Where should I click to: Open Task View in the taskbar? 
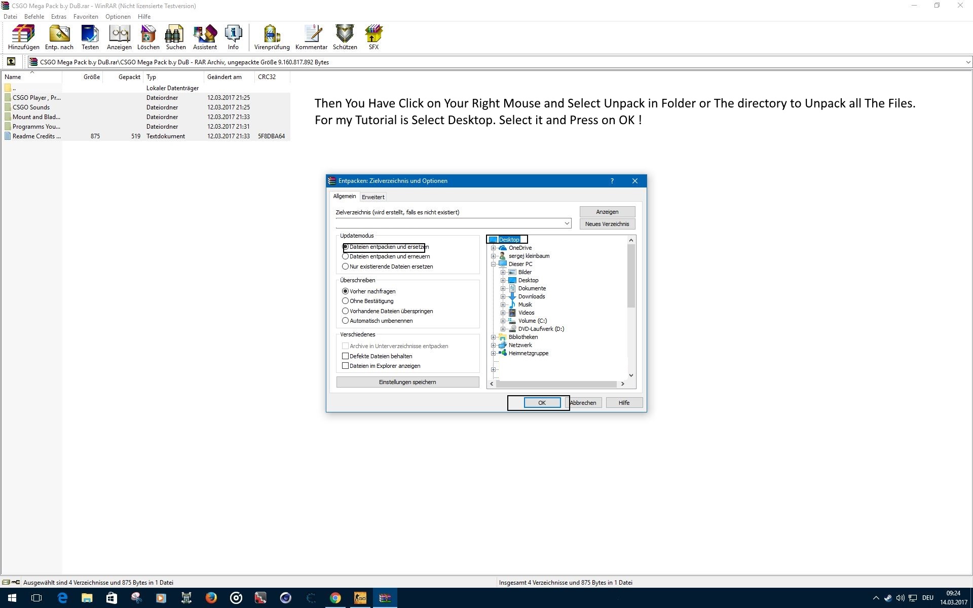coord(36,598)
